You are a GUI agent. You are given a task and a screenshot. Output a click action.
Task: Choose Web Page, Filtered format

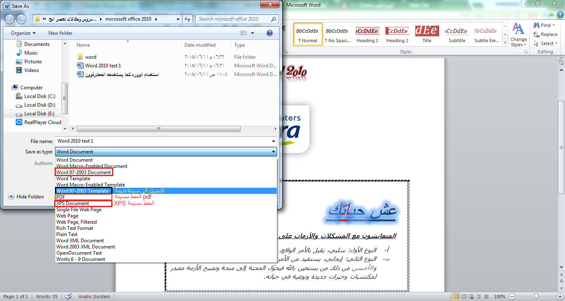pos(166,222)
